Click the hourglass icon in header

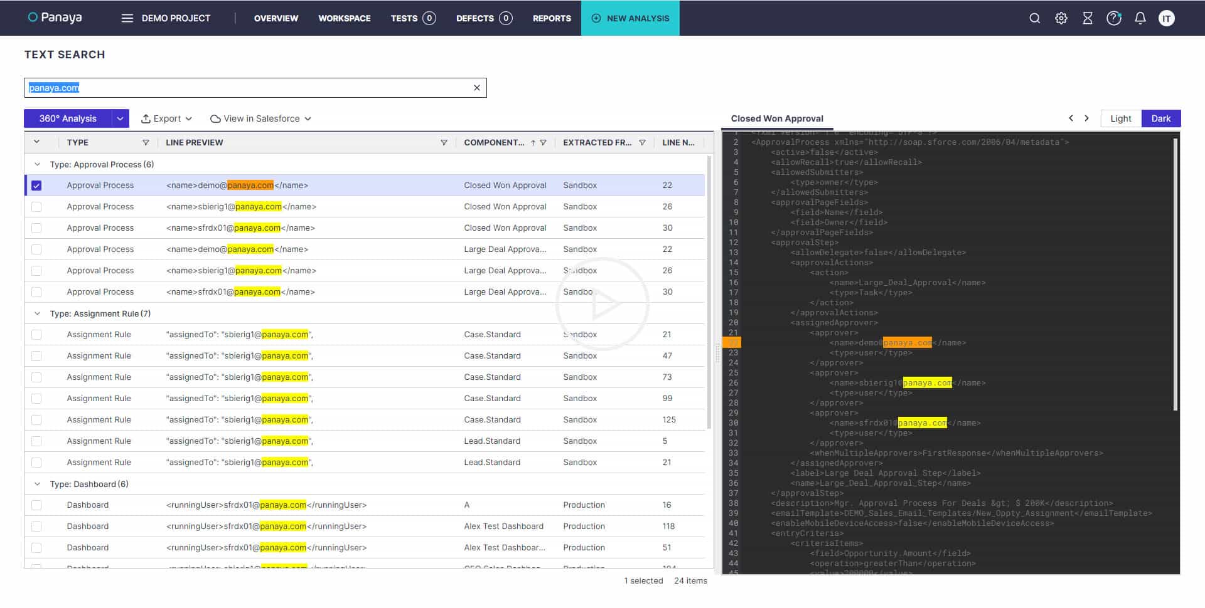point(1088,18)
